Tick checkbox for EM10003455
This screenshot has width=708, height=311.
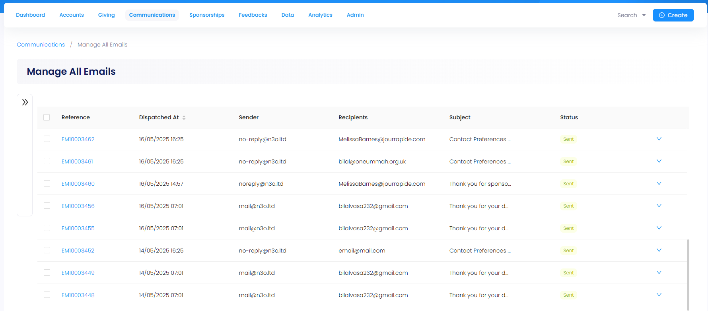(x=47, y=228)
